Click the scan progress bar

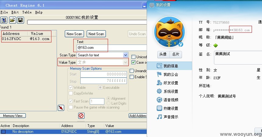(87, 22)
